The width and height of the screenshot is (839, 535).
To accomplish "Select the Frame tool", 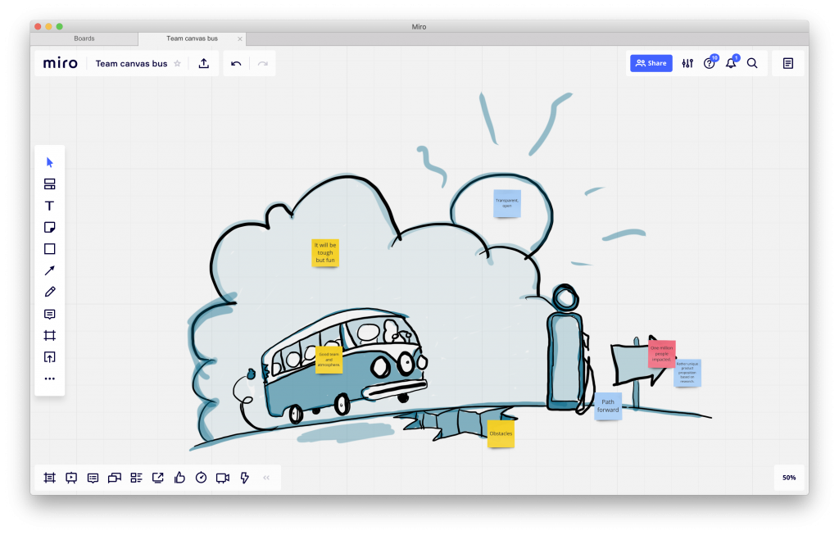I will click(x=49, y=335).
